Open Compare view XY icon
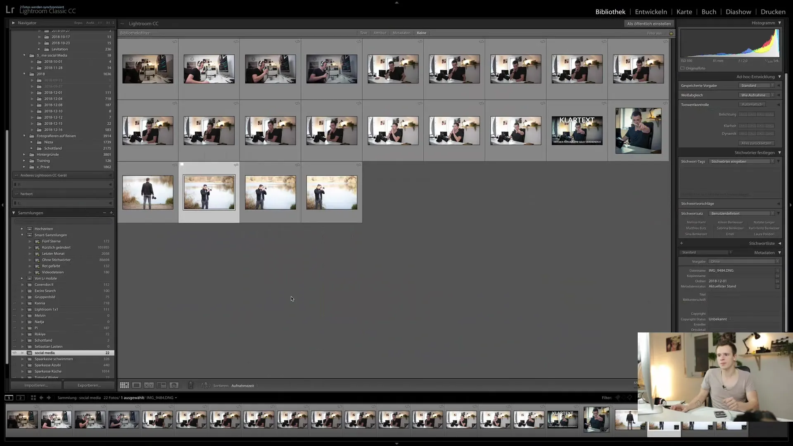793x446 pixels. click(x=149, y=385)
